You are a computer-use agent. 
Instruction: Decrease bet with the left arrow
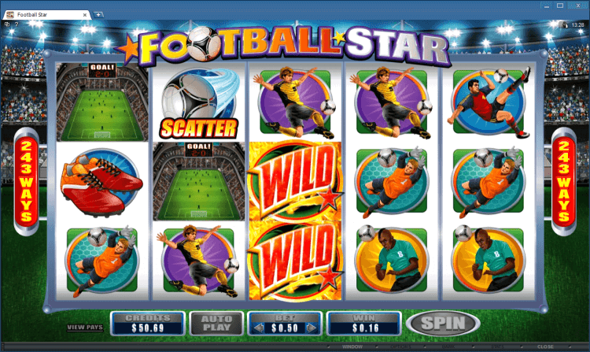(x=258, y=328)
